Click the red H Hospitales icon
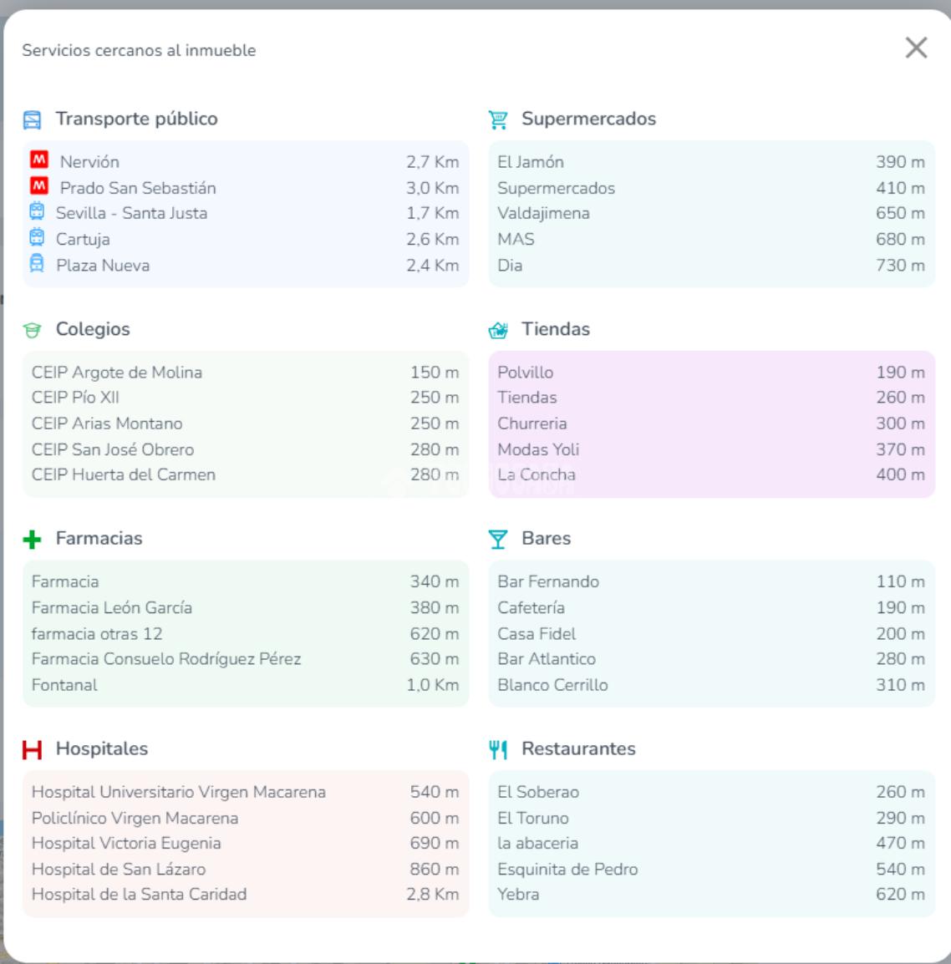This screenshot has width=951, height=964. [x=32, y=749]
